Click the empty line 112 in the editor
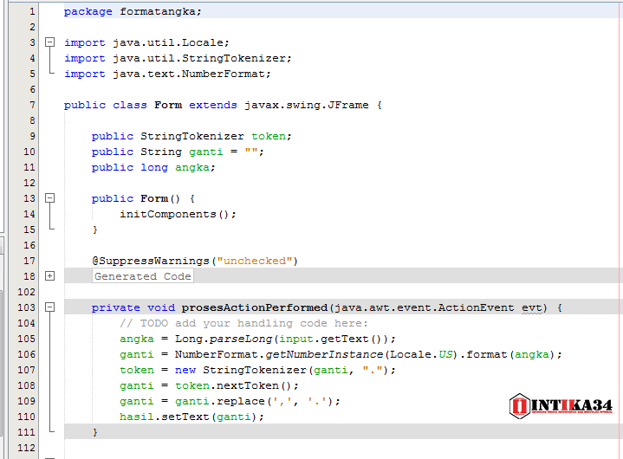 (341, 448)
